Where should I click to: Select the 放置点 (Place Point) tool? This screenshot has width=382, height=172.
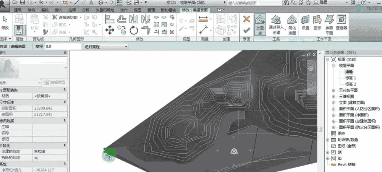(x=260, y=23)
